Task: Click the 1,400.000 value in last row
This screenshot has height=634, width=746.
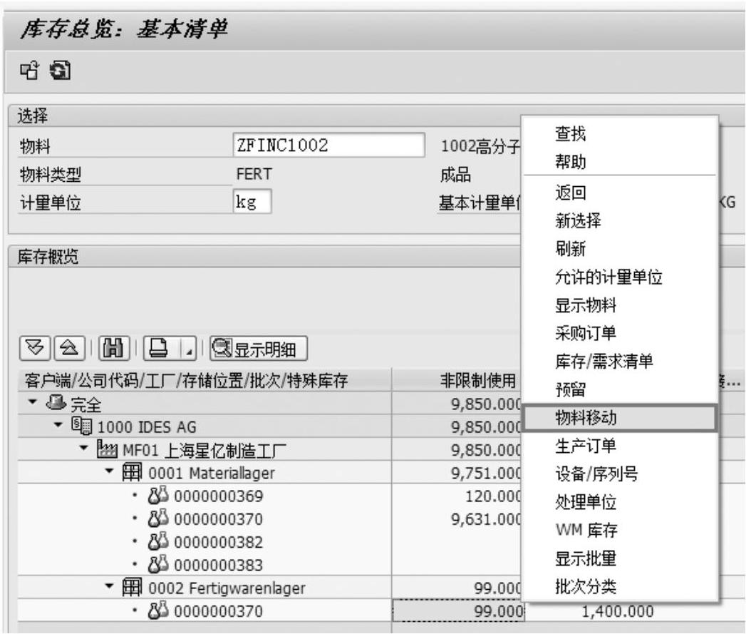Action: point(618,611)
